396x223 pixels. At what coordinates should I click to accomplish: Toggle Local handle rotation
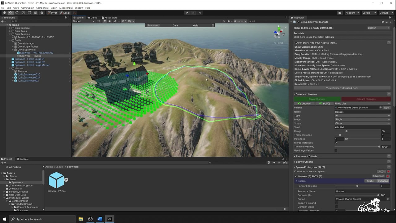pyautogui.click(x=65, y=13)
